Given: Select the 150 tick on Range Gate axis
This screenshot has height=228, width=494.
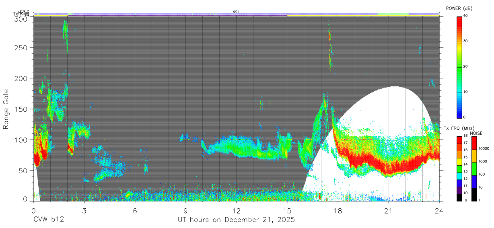Looking at the screenshot, I should click(x=21, y=109).
